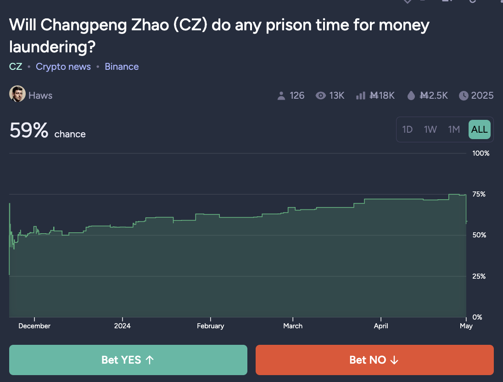Switch chart range to 1M
The width and height of the screenshot is (503, 382).
454,129
